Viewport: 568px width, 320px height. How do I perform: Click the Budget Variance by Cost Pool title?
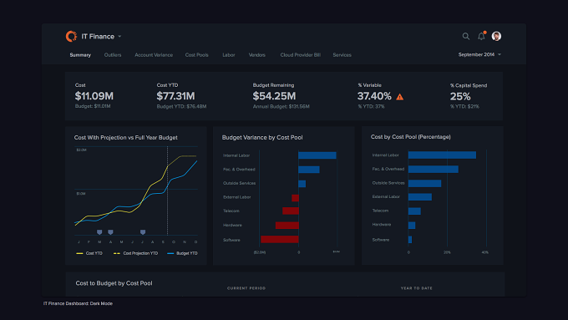[x=262, y=138]
